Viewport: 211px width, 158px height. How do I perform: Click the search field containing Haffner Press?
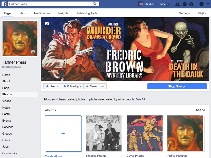pos(49,4)
